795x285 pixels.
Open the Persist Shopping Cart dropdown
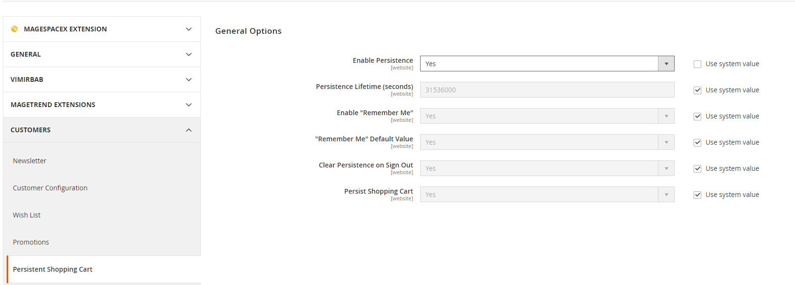point(666,194)
